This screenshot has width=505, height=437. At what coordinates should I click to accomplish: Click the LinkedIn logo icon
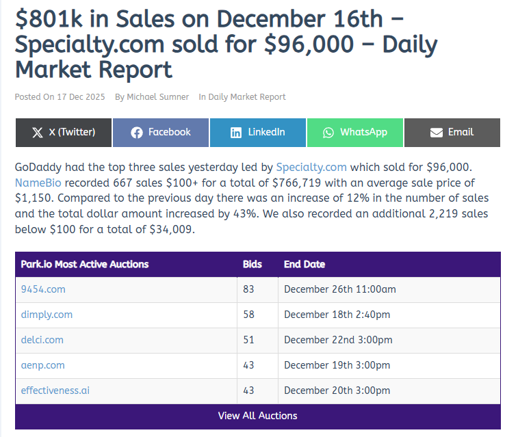pos(236,133)
